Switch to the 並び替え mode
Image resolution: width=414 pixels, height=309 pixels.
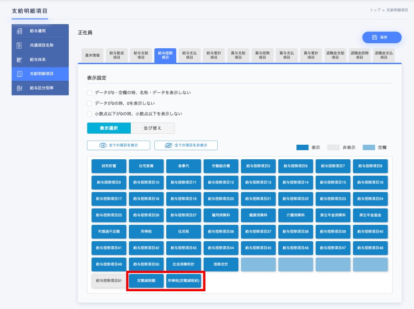(153, 128)
